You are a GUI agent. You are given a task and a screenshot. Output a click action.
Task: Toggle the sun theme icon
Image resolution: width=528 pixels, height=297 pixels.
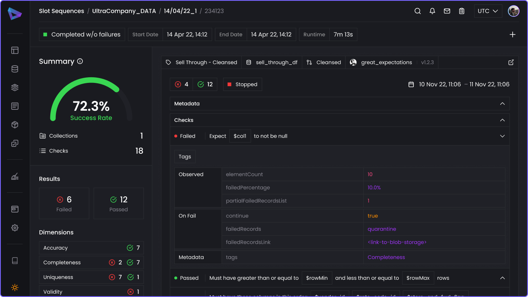pyautogui.click(x=15, y=287)
